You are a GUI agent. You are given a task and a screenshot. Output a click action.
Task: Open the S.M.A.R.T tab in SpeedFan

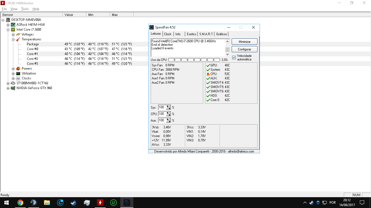[x=206, y=34]
